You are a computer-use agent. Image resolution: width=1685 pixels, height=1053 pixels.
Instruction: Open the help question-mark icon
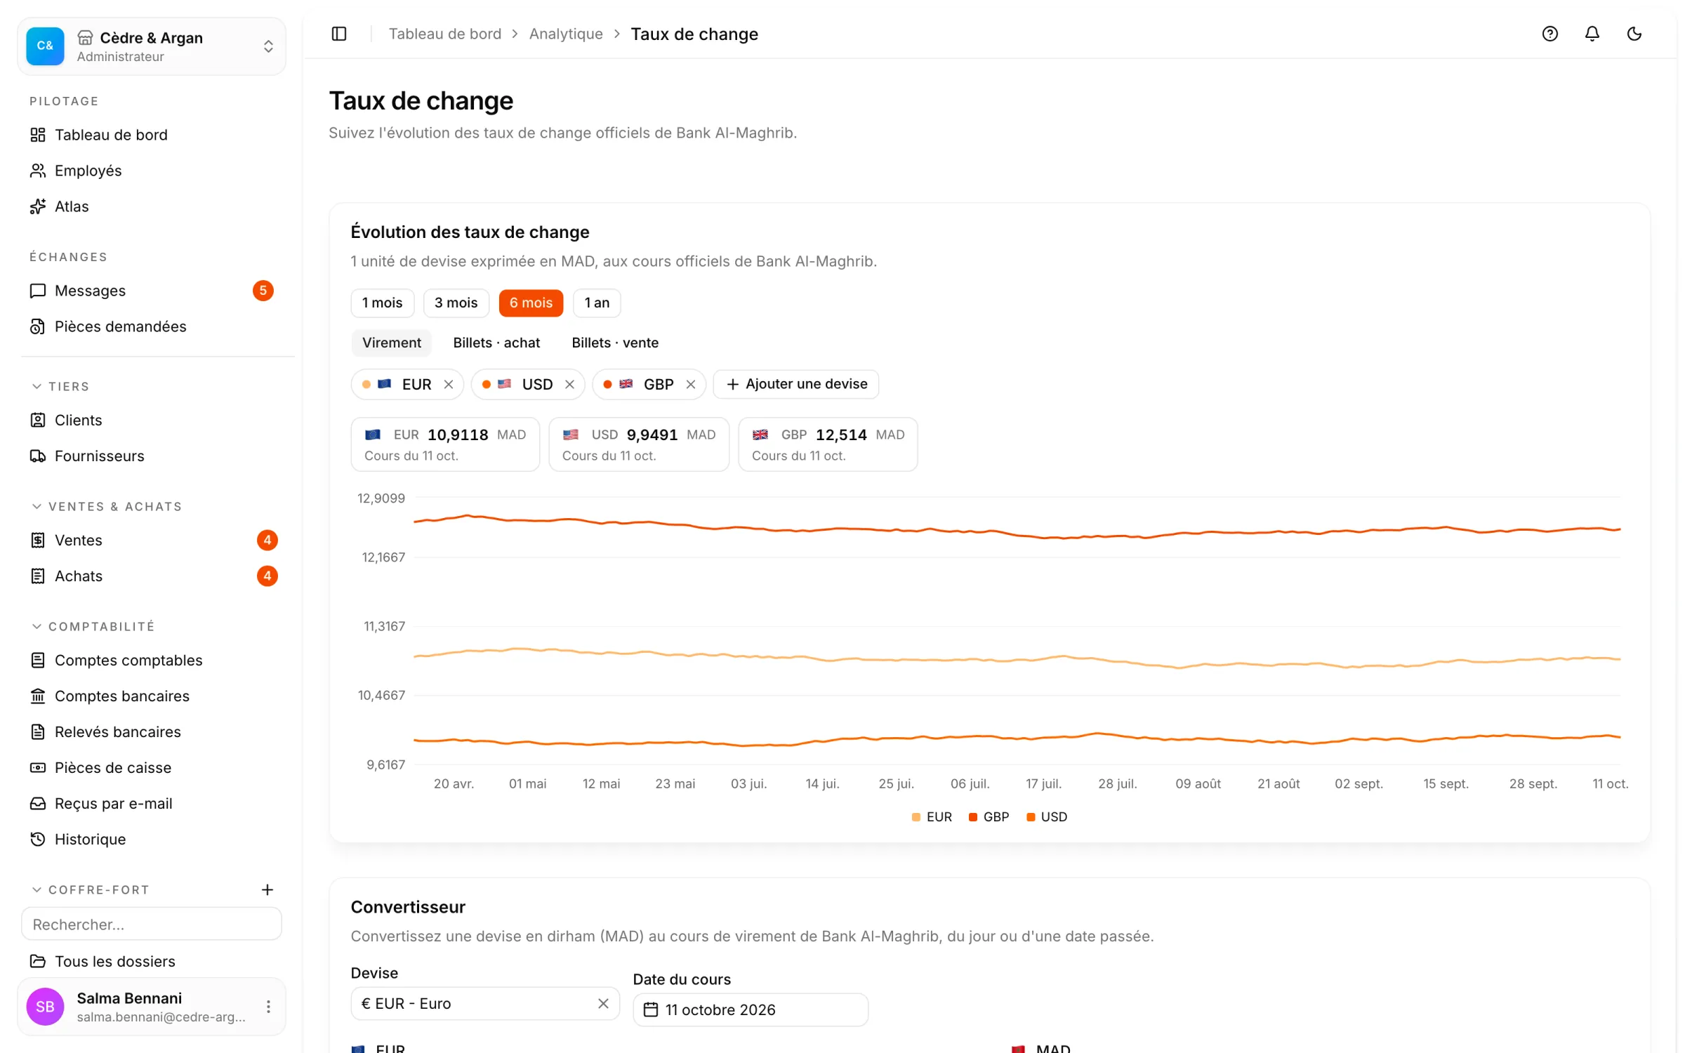[x=1549, y=34]
